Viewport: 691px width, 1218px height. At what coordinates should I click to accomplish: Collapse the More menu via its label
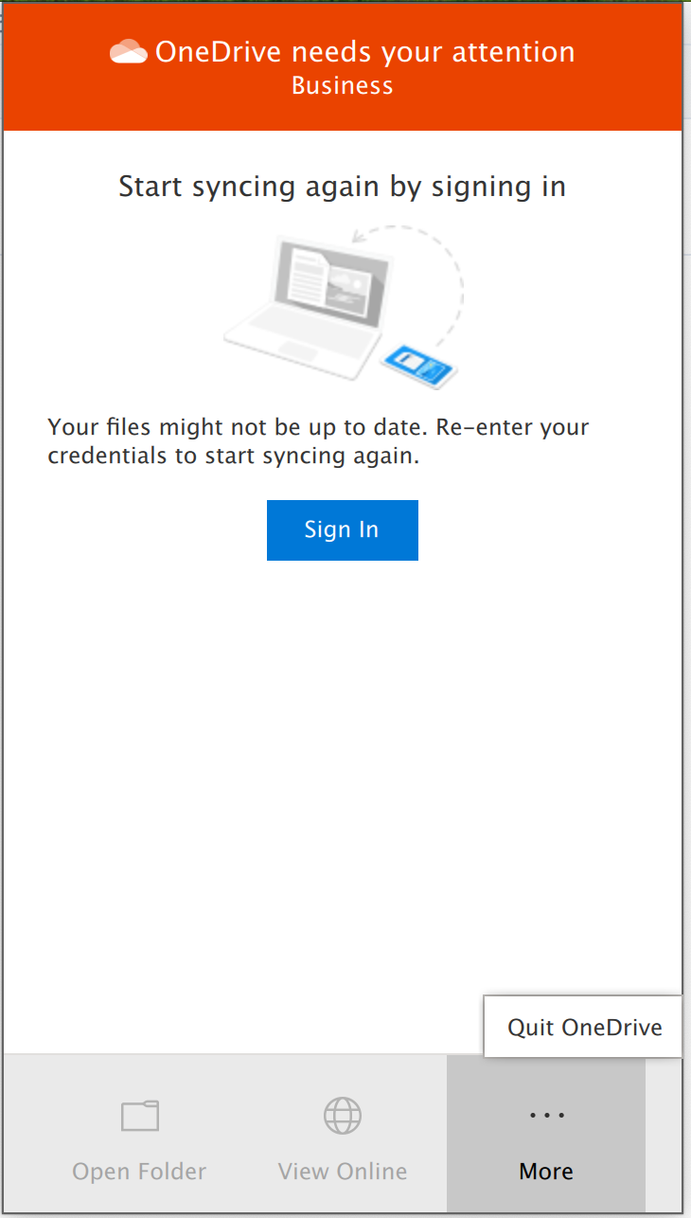546,1172
